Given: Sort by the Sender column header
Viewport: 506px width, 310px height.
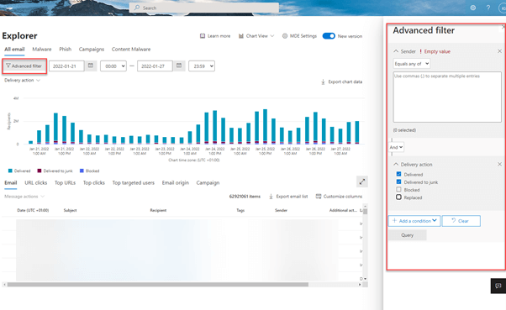Looking at the screenshot, I should click(x=281, y=210).
